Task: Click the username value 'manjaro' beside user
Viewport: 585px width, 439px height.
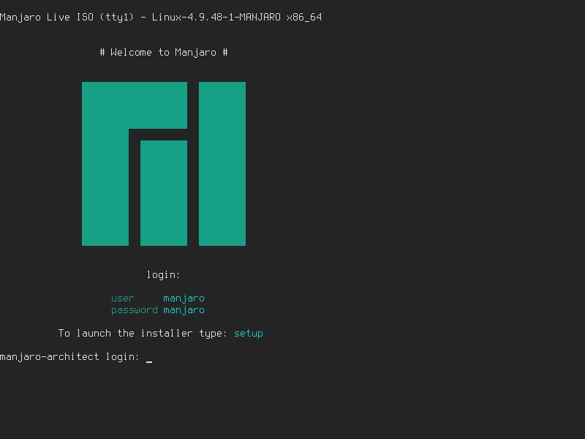Action: pyautogui.click(x=184, y=299)
